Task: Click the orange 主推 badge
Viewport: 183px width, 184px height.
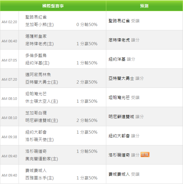Action: (x=145, y=155)
